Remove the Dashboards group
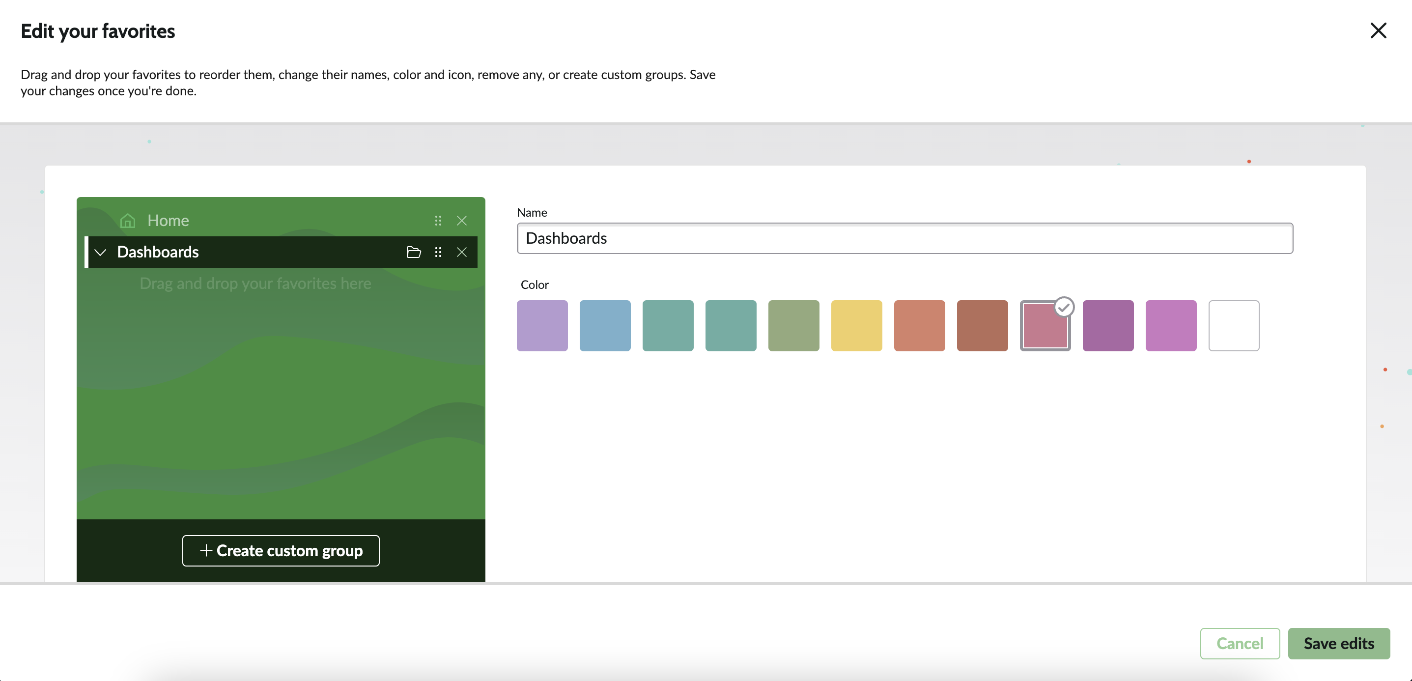 [461, 252]
